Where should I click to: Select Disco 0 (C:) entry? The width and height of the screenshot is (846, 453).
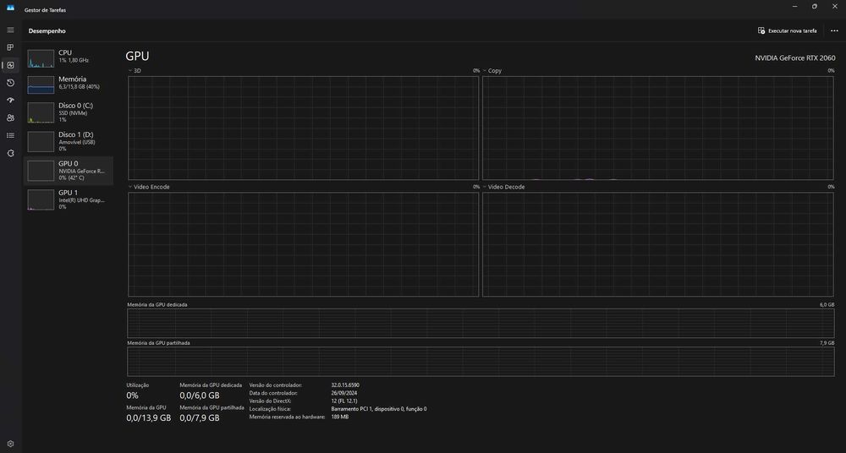point(68,112)
